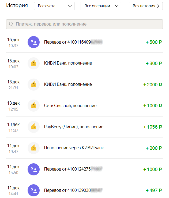Click the wallet icon for 15 дек deposit

[x=34, y=63]
